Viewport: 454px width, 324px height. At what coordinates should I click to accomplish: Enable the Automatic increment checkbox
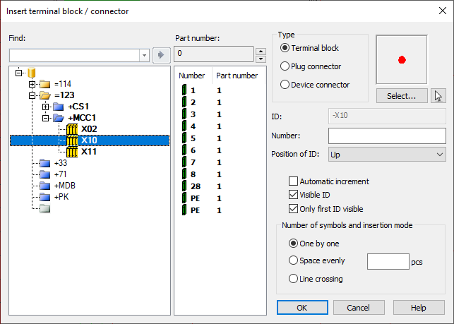(x=293, y=181)
